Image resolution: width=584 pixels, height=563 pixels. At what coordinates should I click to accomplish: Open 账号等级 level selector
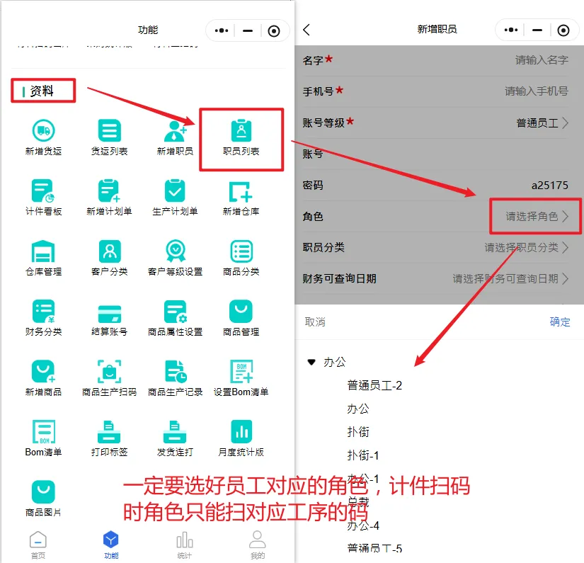click(542, 123)
